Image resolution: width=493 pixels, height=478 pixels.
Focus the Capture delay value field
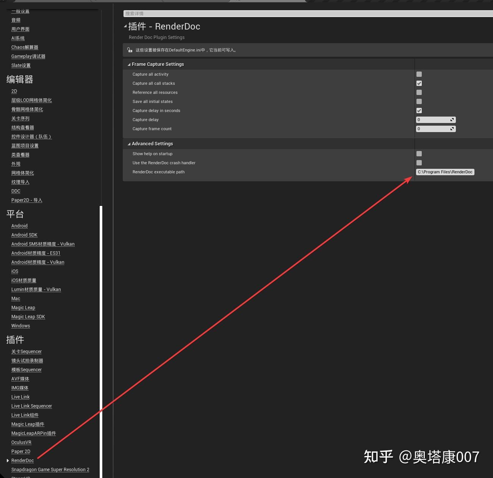[436, 120]
